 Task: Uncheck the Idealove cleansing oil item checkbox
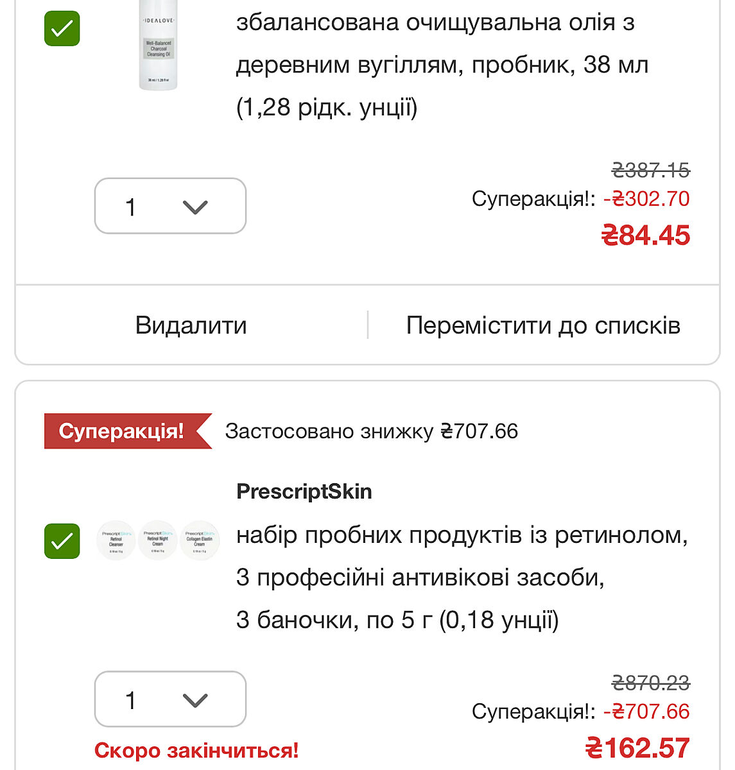62,29
